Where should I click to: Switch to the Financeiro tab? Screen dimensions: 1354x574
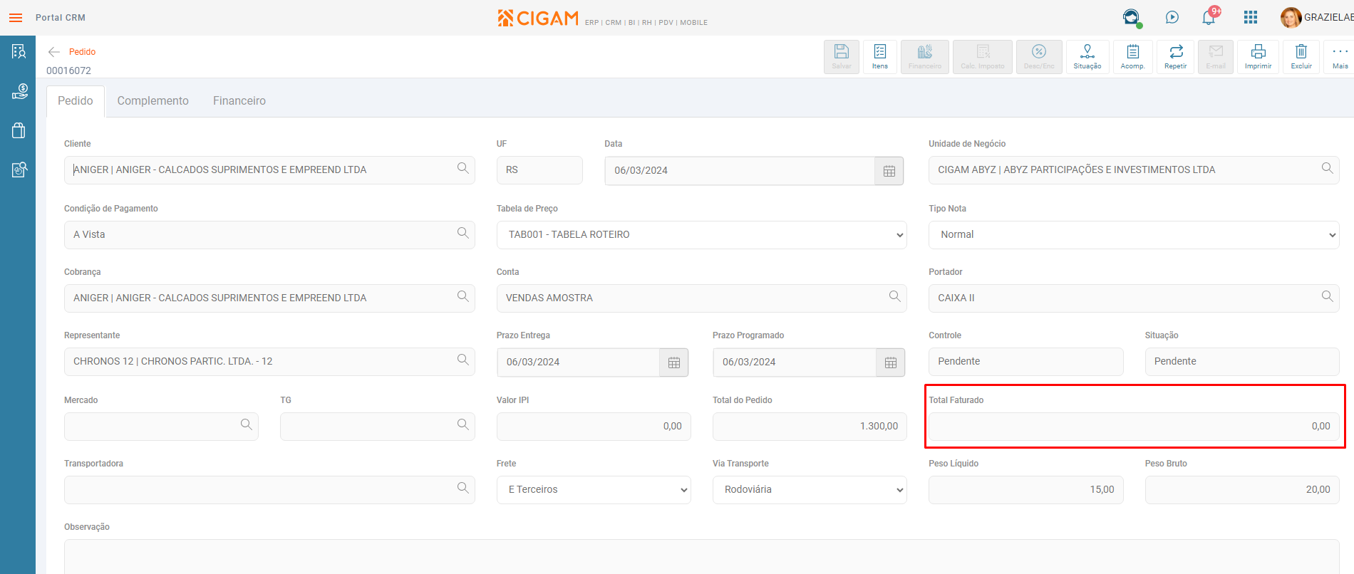click(239, 101)
